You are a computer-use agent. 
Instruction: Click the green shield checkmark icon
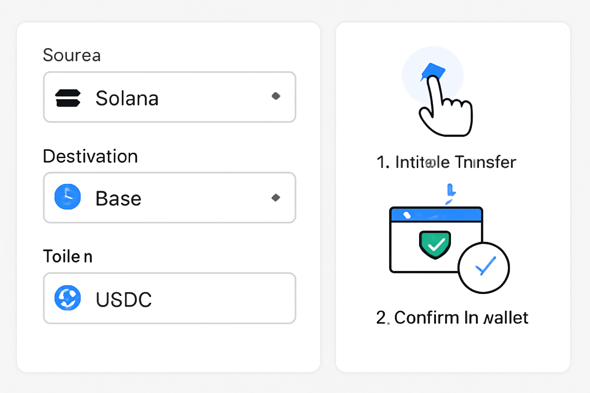[435, 245]
